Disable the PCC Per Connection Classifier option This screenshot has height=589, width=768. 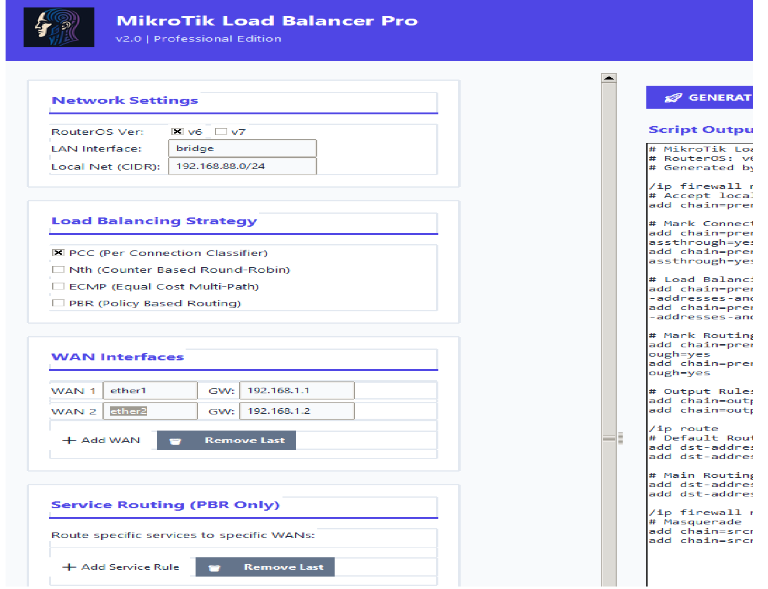pyautogui.click(x=58, y=252)
